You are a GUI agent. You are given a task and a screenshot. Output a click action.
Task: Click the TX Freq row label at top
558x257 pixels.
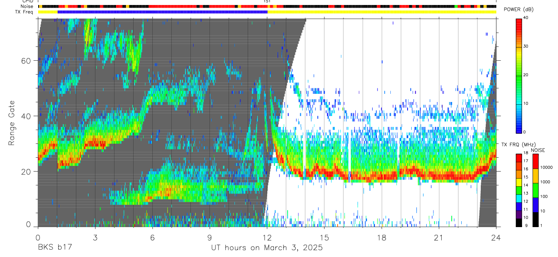[25, 12]
